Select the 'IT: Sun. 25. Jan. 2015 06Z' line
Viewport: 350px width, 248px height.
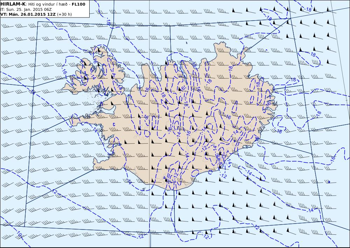pyautogui.click(x=26, y=9)
